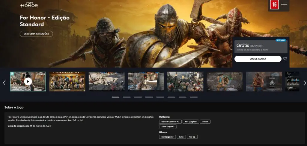Add game to wishlist with heart icon
This screenshot has height=146, width=307.
point(285,59)
